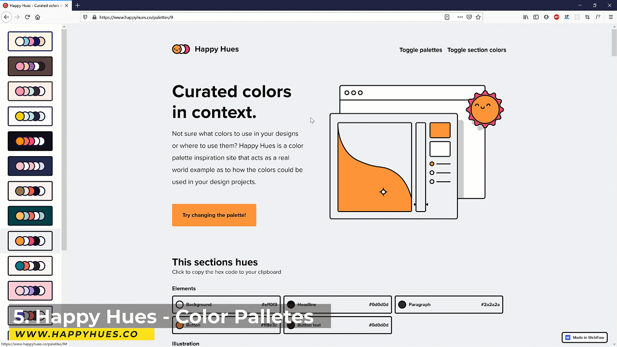Viewport: 617px width, 347px height.
Task: Toggle reader view in the address bar
Action: click(447, 17)
